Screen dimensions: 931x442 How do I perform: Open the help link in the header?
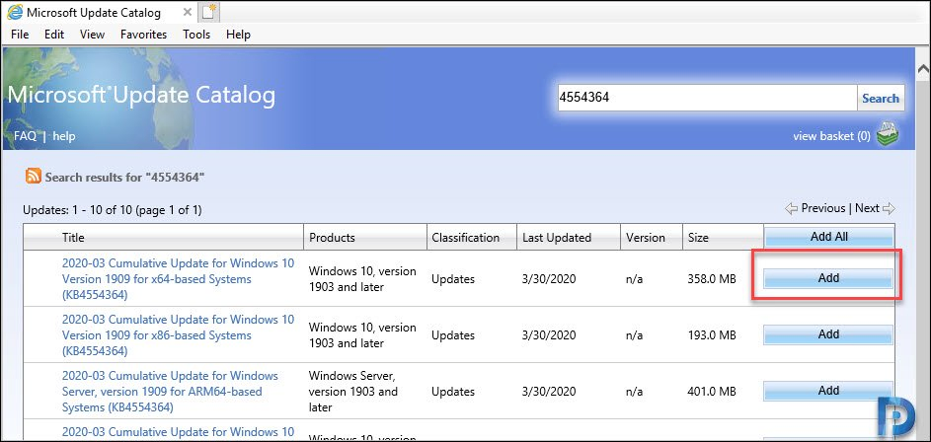64,136
